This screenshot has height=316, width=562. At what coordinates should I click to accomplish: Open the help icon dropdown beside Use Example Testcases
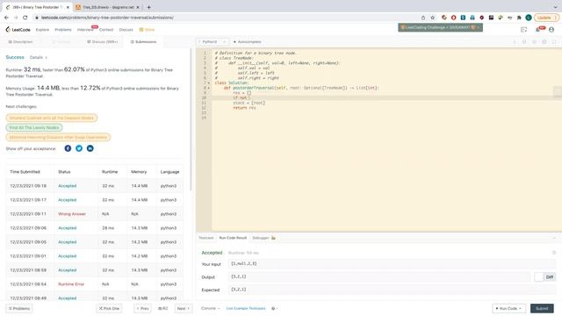point(275,308)
